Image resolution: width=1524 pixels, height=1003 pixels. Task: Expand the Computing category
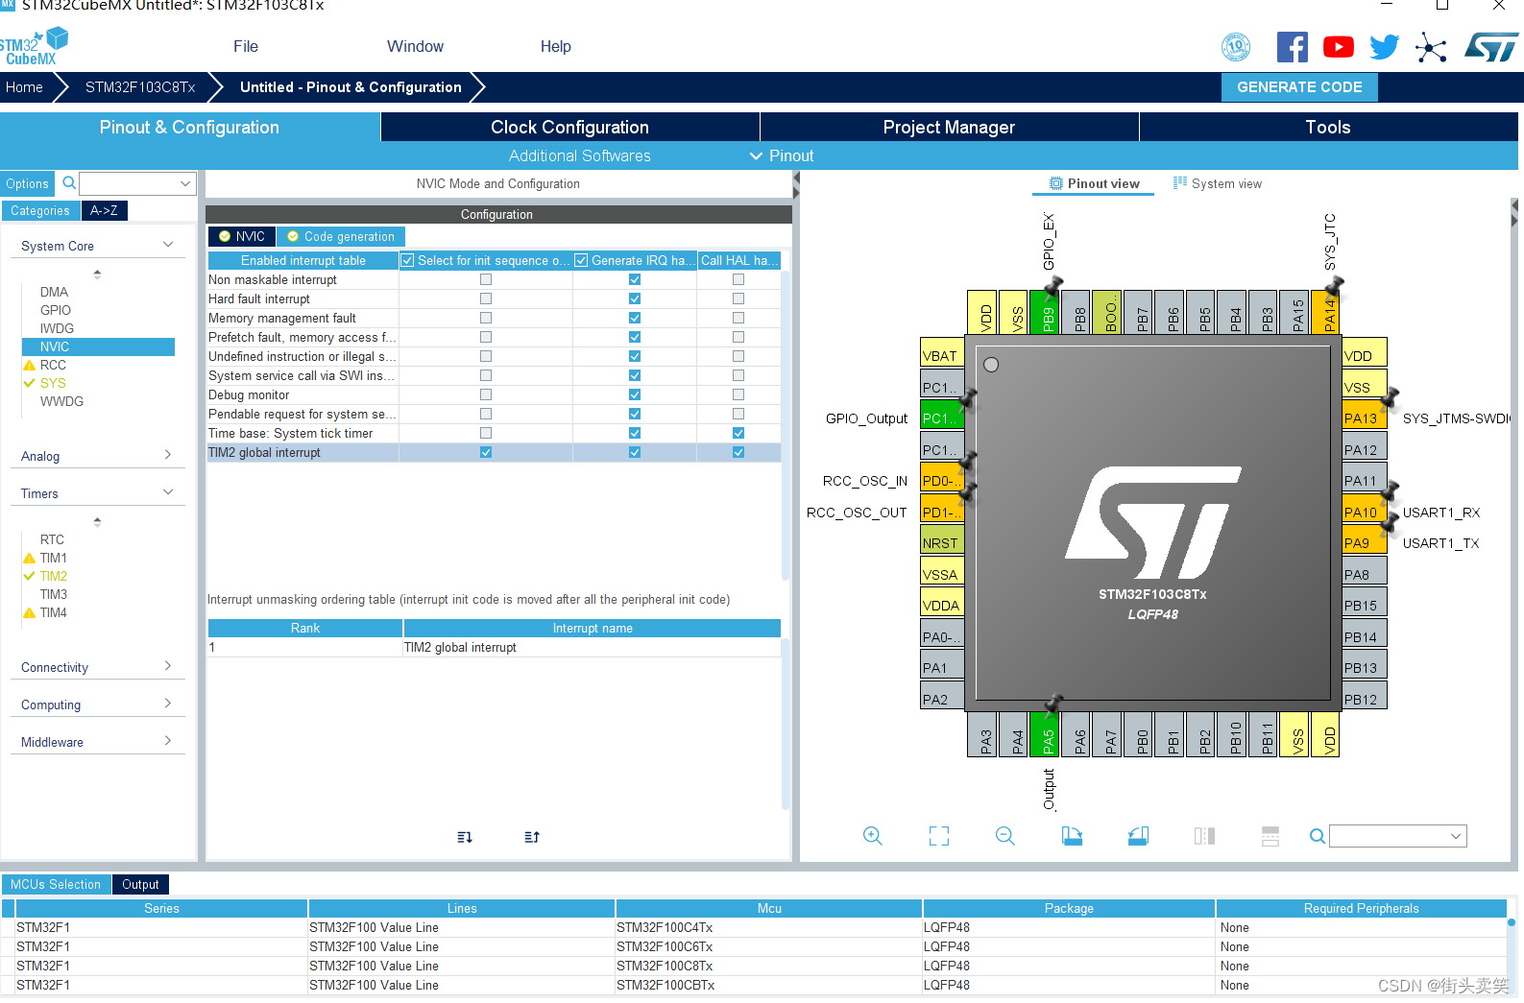pyautogui.click(x=168, y=704)
